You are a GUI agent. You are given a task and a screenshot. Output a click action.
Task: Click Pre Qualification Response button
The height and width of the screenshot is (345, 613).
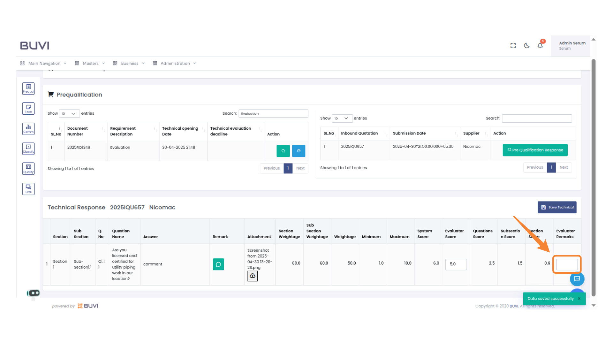(535, 150)
